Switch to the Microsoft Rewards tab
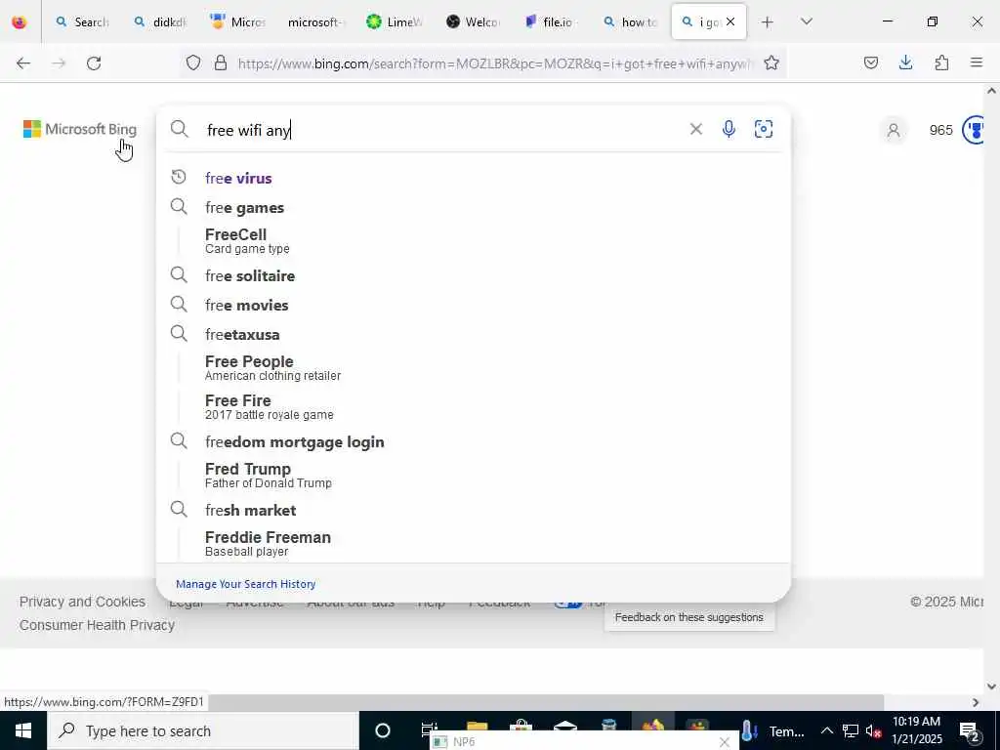1000x750 pixels. pos(236,22)
